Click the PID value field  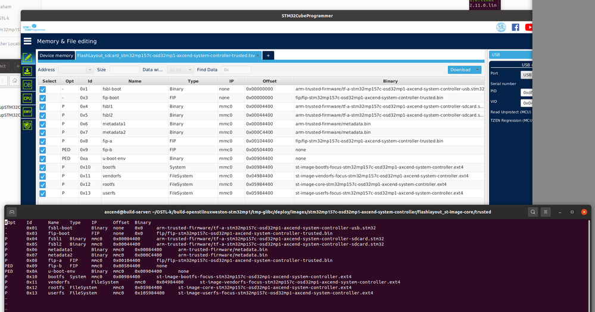[527, 92]
